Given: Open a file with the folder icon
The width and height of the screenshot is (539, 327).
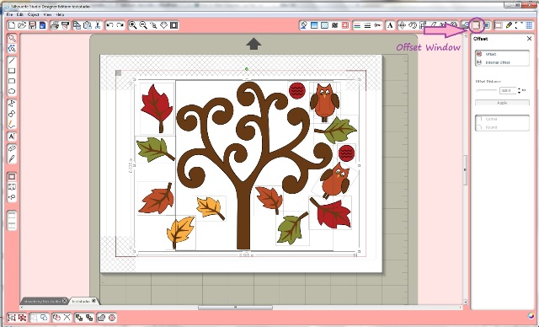Looking at the screenshot, I should 22,25.
